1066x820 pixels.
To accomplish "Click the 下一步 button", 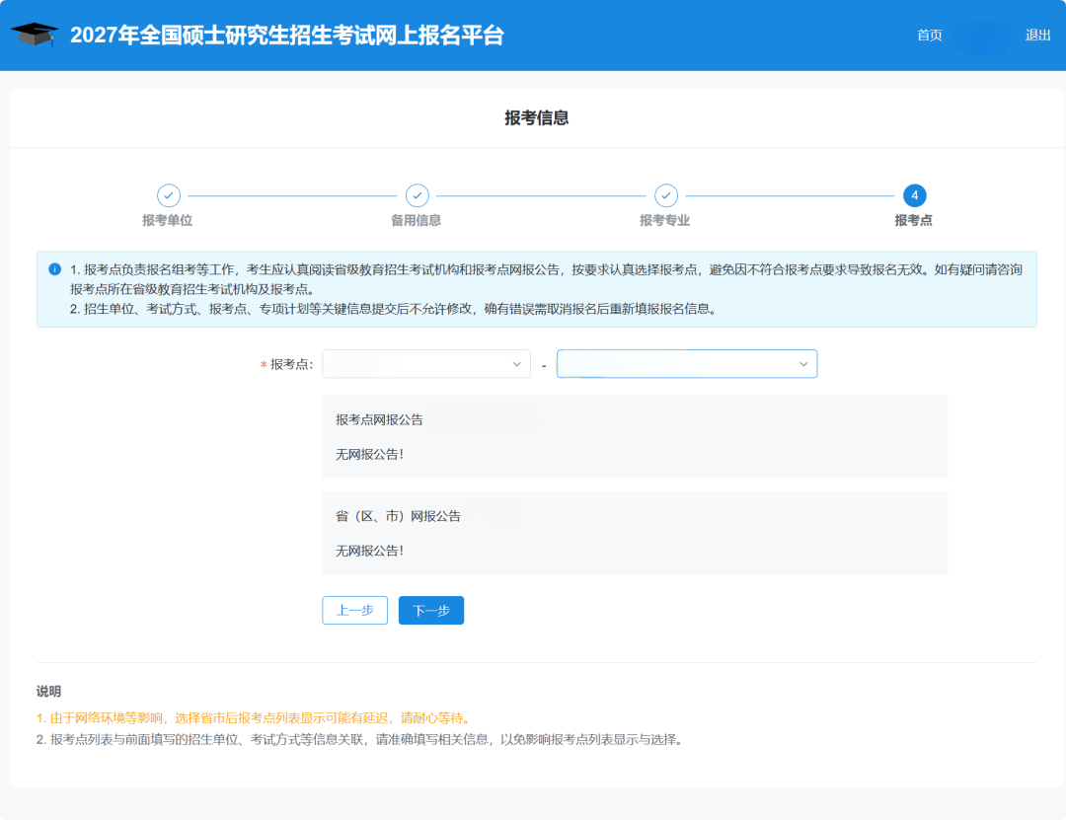I will click(431, 611).
